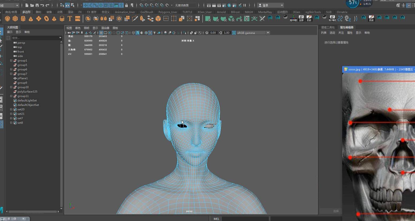
Task: Open the 视图 viewport menu
Action: pyautogui.click(x=69, y=28)
